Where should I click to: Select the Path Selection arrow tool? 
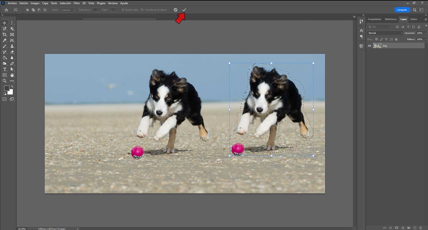12,69
